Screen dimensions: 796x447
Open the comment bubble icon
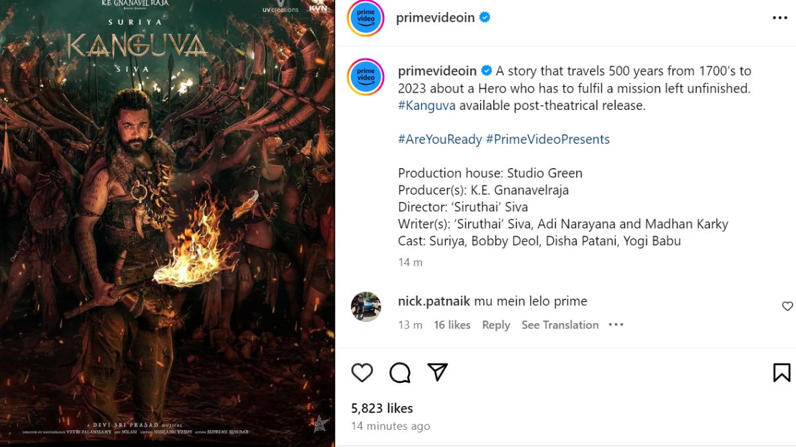coord(400,373)
